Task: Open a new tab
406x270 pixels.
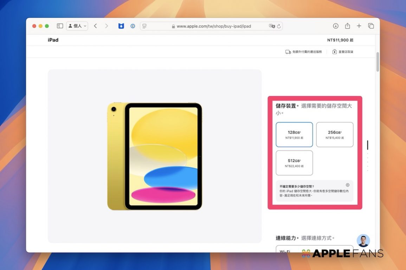Action: pos(359,26)
